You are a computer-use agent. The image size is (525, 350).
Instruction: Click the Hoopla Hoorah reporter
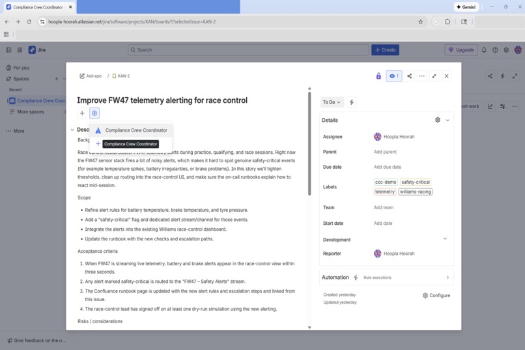pos(394,254)
